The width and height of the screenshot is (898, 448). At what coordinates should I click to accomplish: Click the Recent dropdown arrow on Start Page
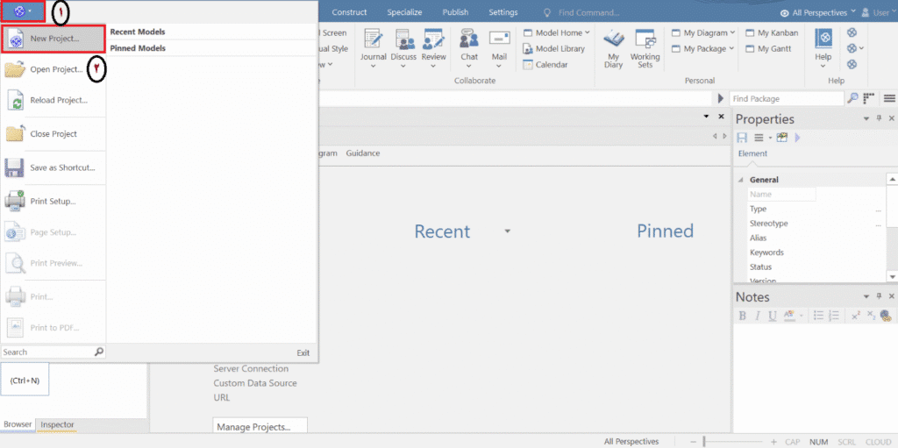(507, 231)
